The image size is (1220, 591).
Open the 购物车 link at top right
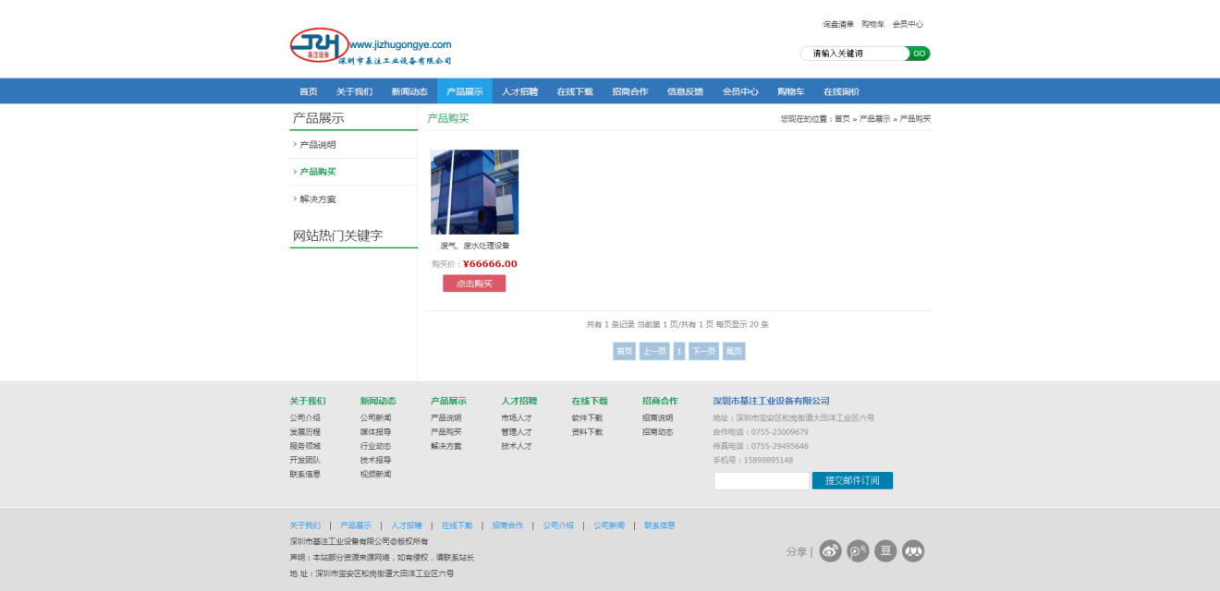click(x=872, y=24)
